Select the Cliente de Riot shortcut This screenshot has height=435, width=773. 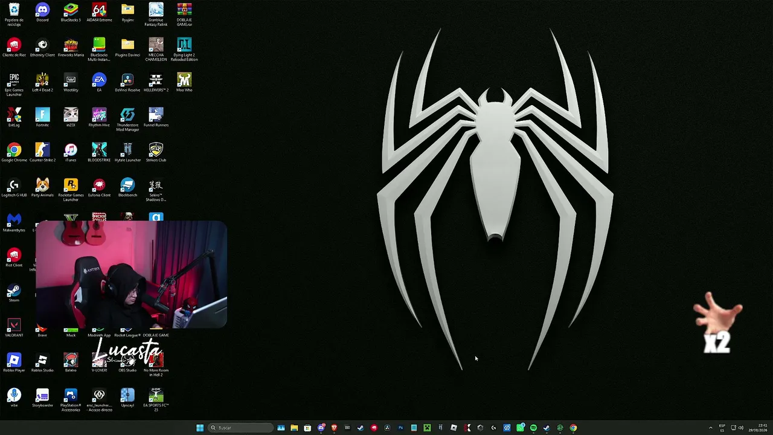coord(14,48)
